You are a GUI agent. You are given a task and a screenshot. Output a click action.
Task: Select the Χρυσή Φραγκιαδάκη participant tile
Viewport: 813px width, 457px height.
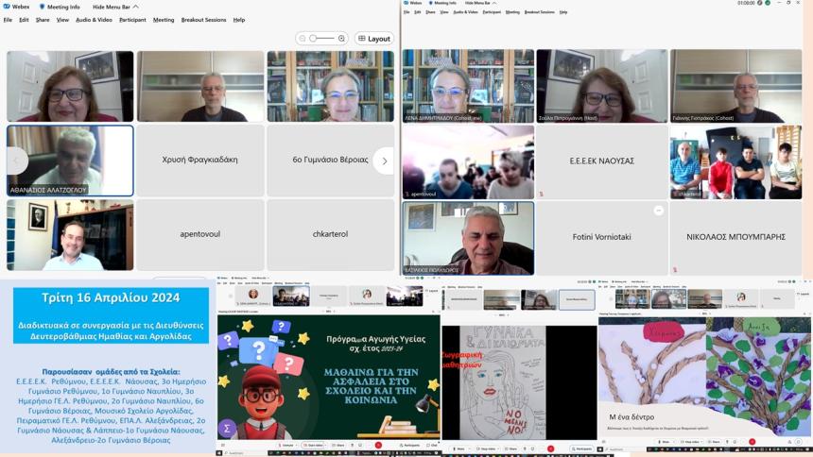pos(199,161)
